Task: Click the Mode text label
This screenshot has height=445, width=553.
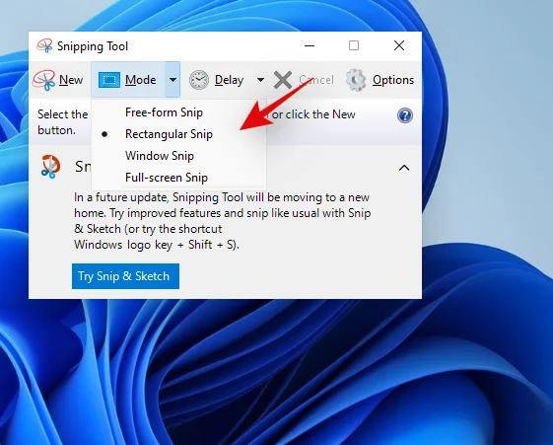Action: pyautogui.click(x=140, y=80)
